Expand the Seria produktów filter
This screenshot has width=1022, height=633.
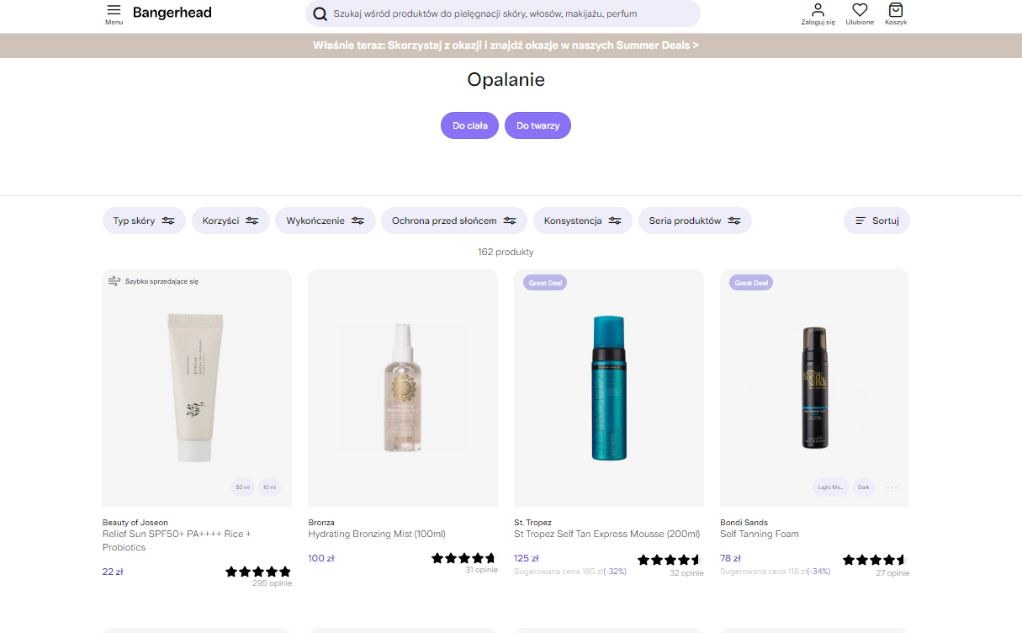695,221
